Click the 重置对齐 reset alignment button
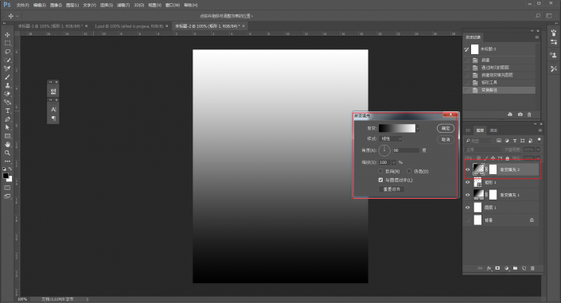 tap(392, 189)
